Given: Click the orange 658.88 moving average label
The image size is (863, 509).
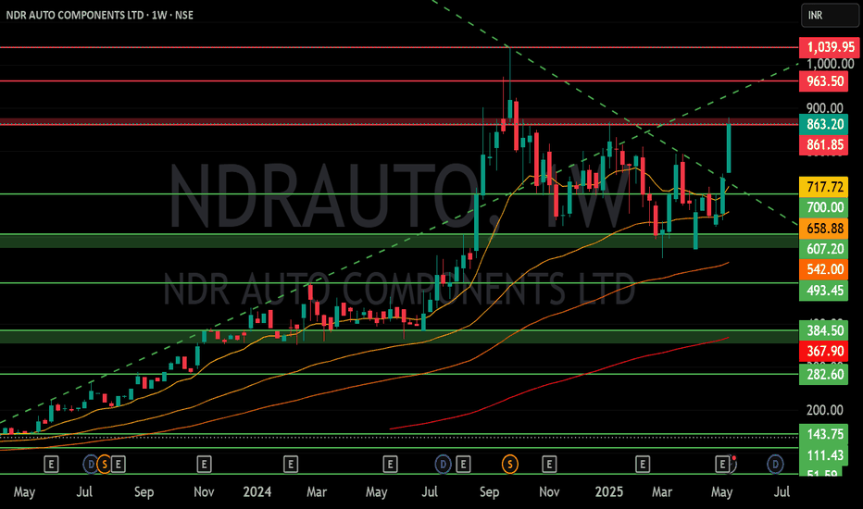Looking at the screenshot, I should [824, 229].
